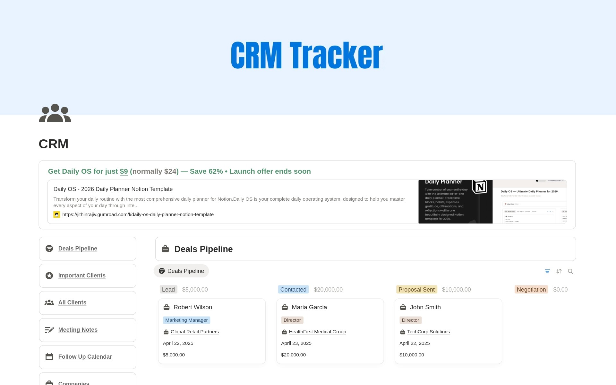The image size is (616, 385).
Task: Click the sort arrows icon above the pipeline board
Action: pos(559,271)
